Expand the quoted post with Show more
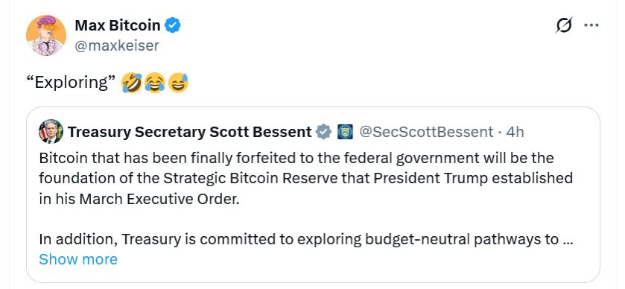The image size is (625, 289). pos(78,259)
